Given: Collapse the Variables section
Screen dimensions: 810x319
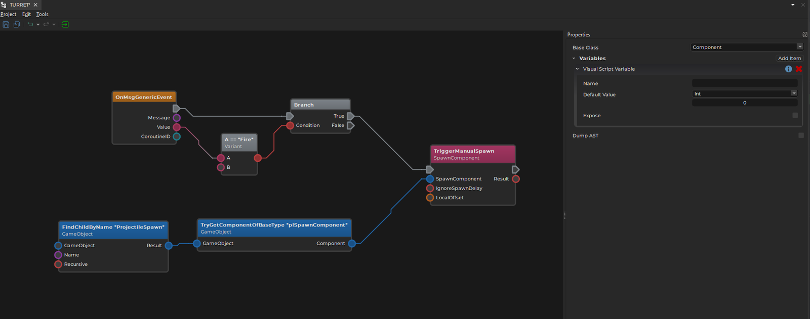Looking at the screenshot, I should (574, 58).
